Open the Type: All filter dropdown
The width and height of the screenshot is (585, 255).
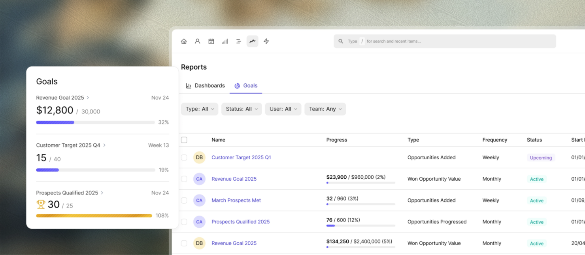pos(199,109)
